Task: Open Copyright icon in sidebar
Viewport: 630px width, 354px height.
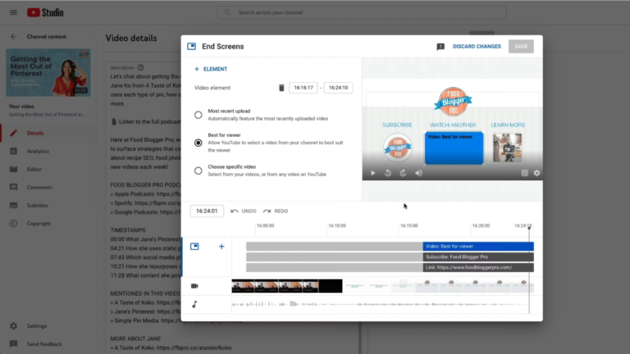Action: pyautogui.click(x=14, y=223)
